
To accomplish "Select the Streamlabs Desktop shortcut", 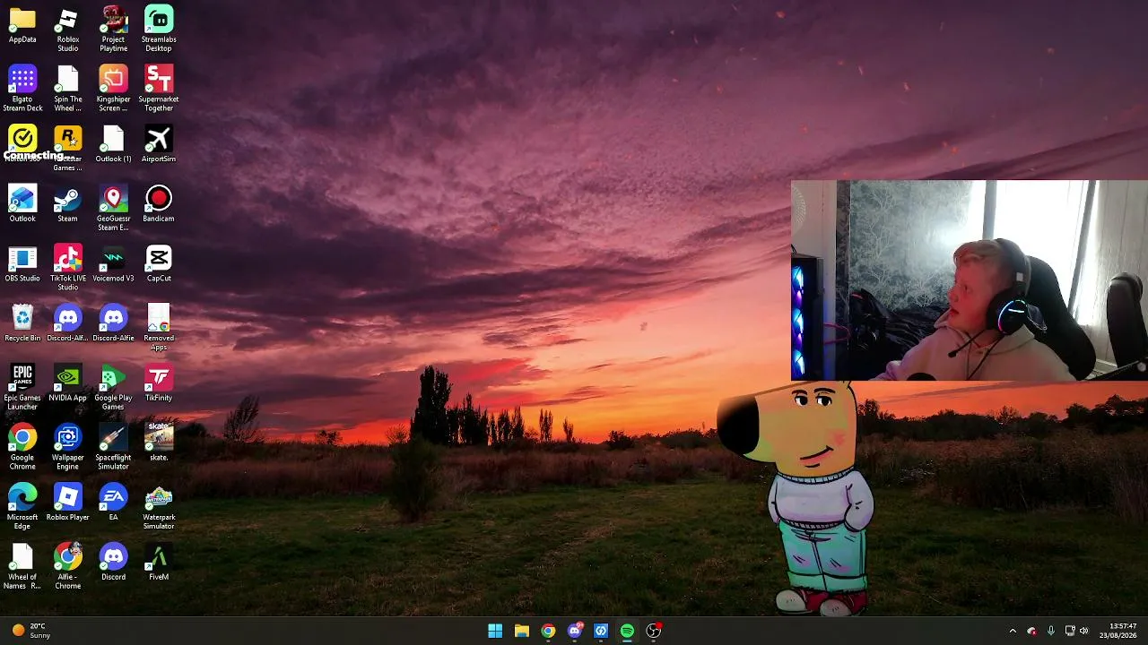I will click(159, 20).
